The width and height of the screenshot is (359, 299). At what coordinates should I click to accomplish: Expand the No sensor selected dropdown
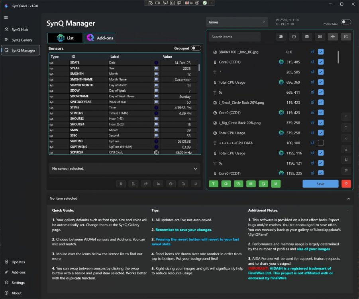click(x=195, y=169)
